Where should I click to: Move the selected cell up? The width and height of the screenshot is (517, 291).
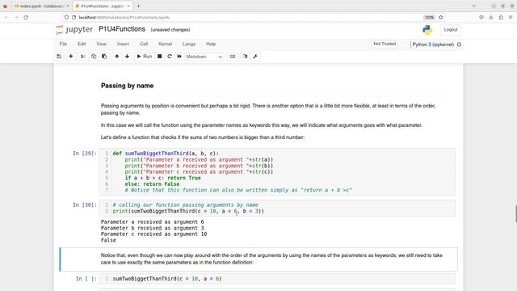tap(116, 57)
